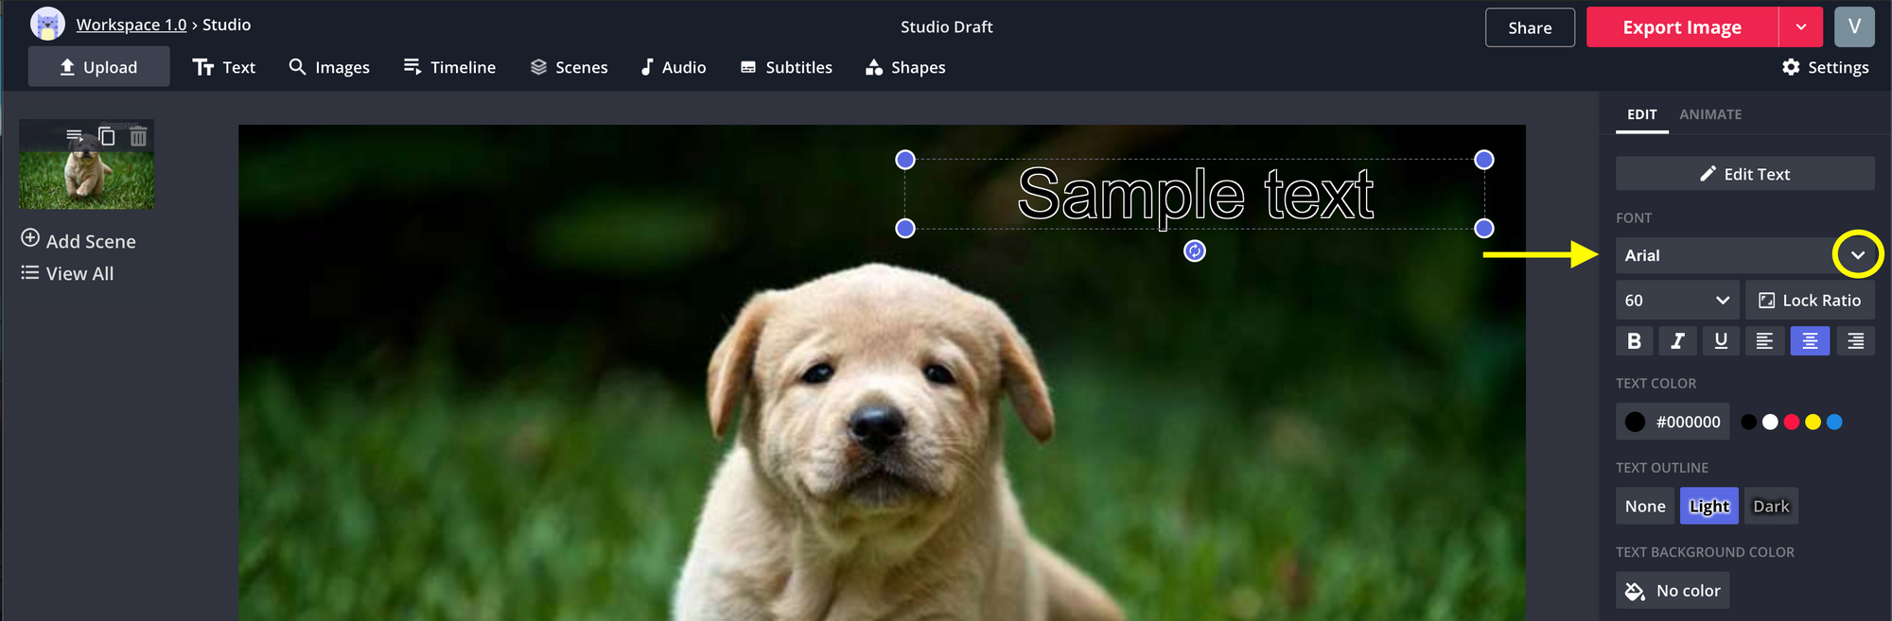
Task: Open Export Image dropdown arrow
Action: [x=1800, y=27]
